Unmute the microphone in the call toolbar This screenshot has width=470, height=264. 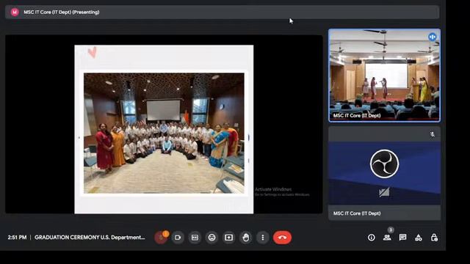coord(161,238)
